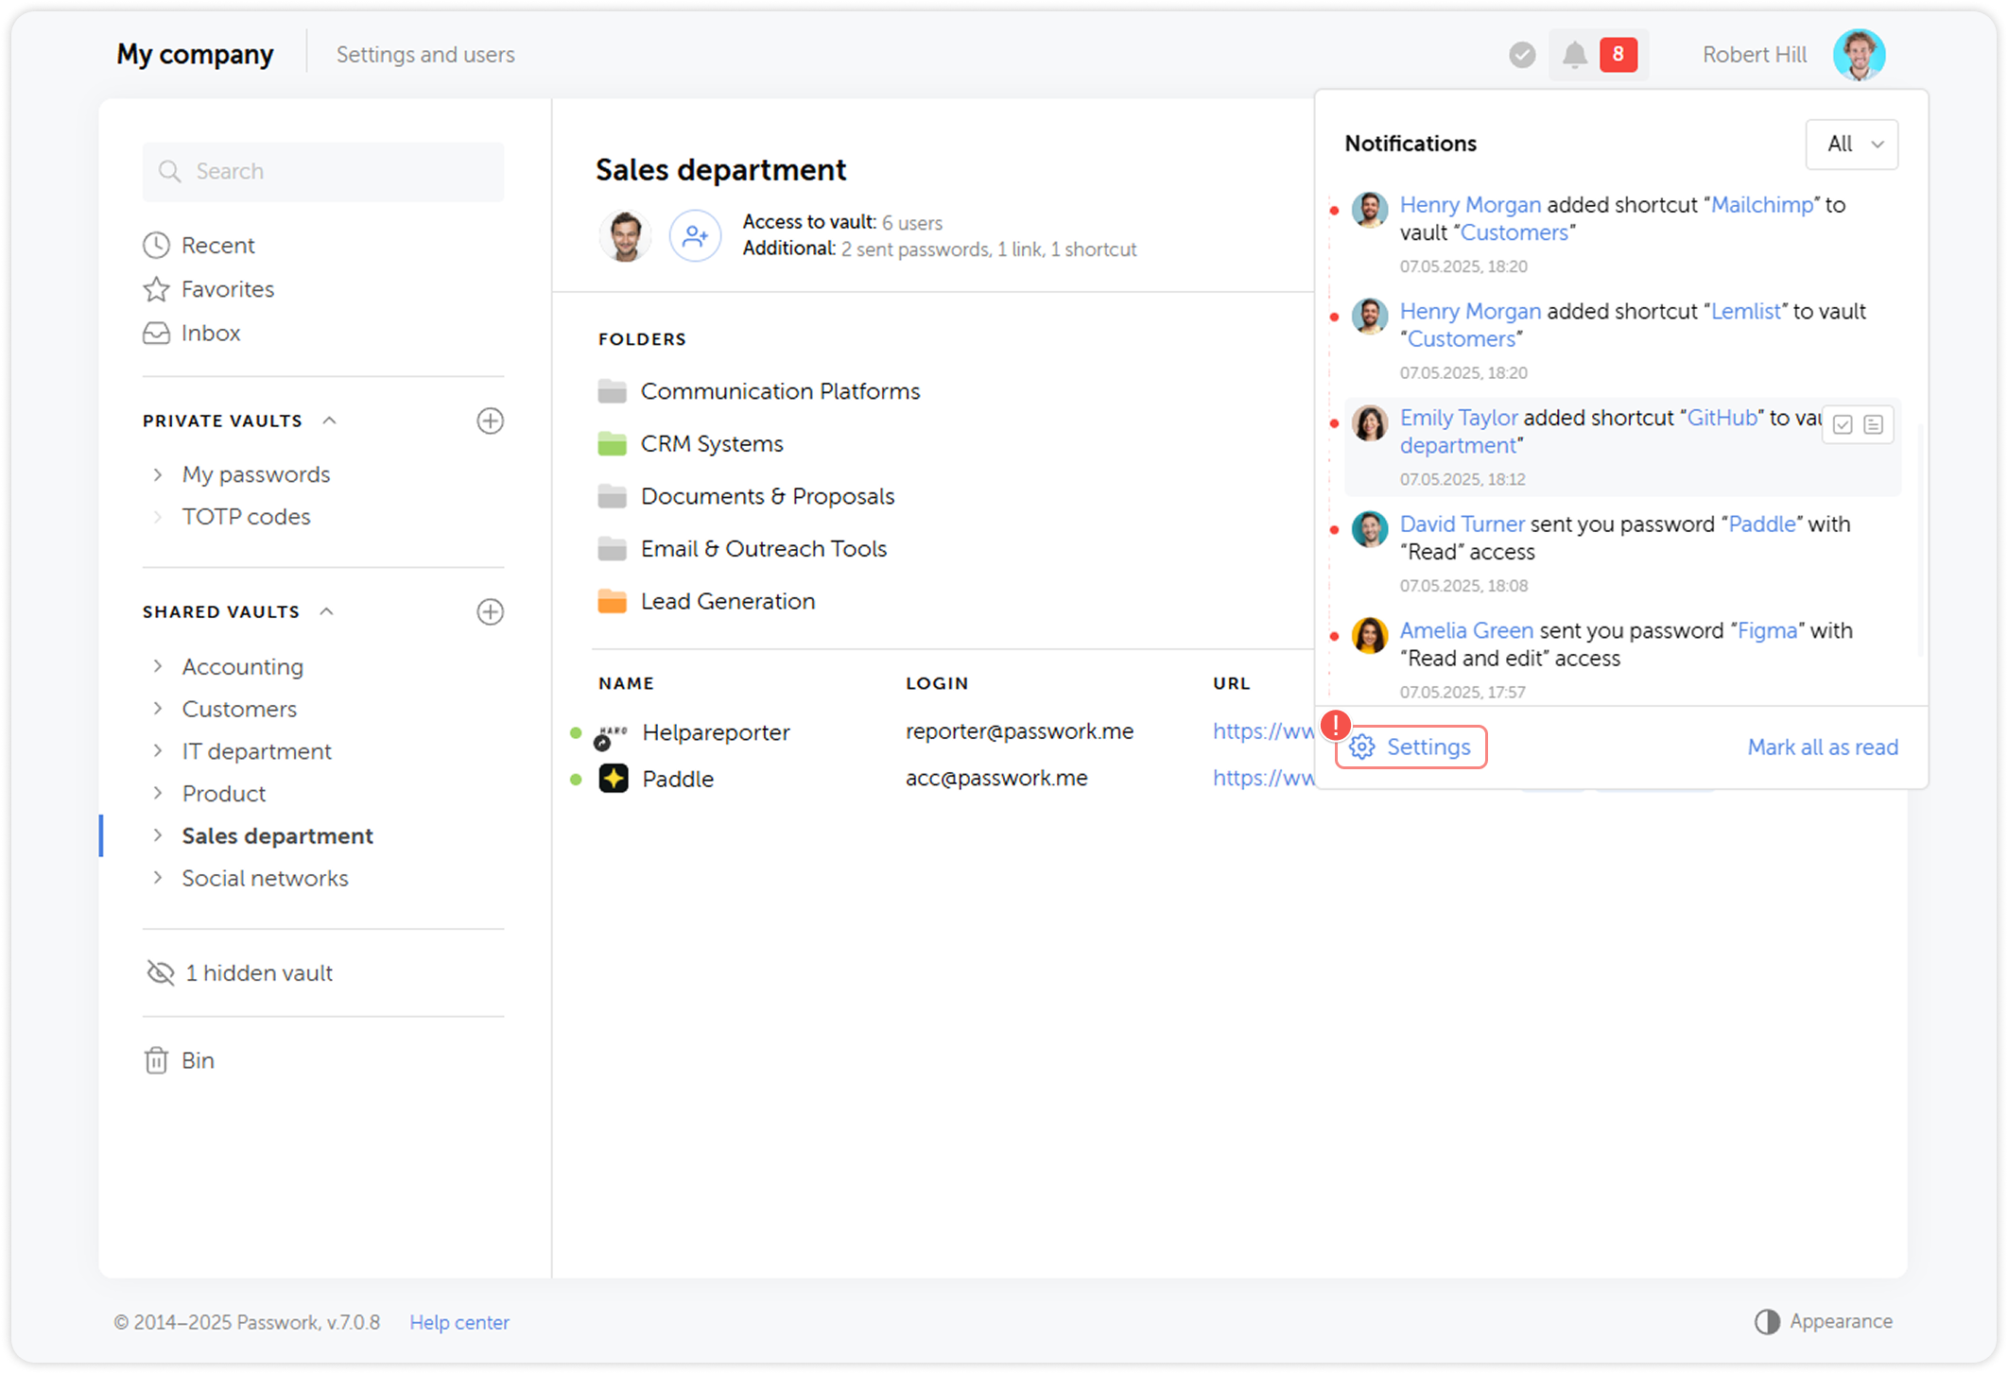Toggle the Appearance theme switcher
This screenshot has height=1374, width=2008.
coord(1767,1321)
